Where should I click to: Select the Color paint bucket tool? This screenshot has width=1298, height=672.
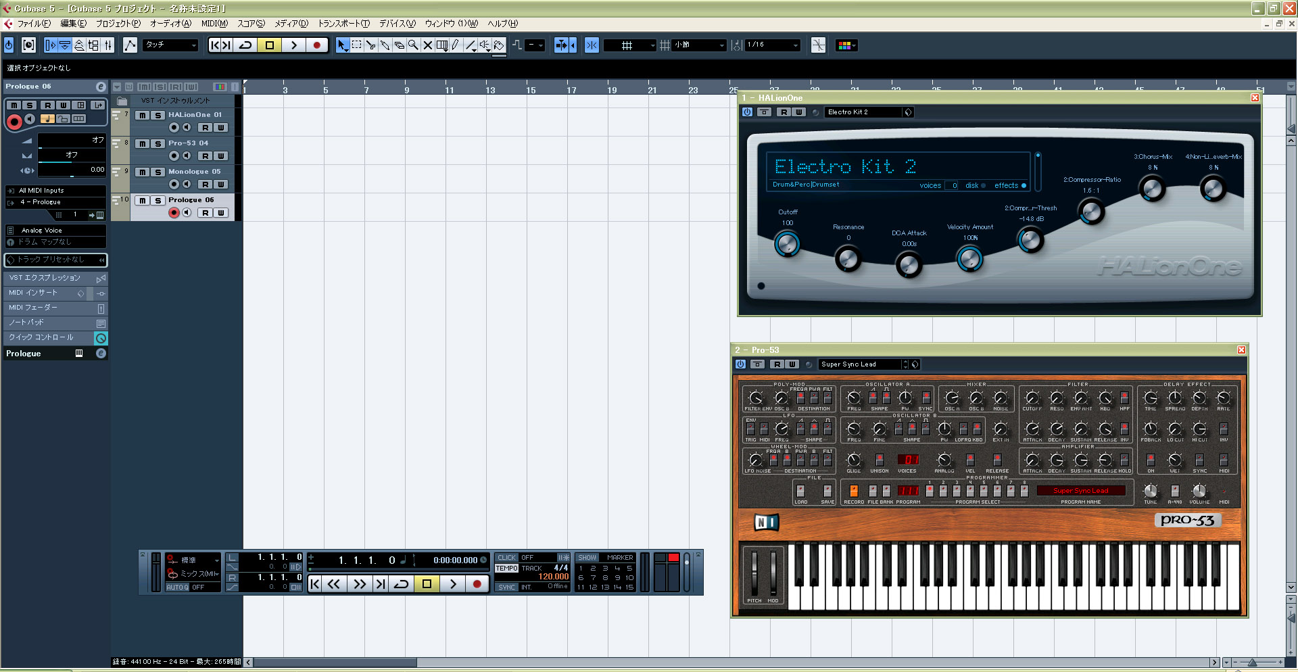499,45
